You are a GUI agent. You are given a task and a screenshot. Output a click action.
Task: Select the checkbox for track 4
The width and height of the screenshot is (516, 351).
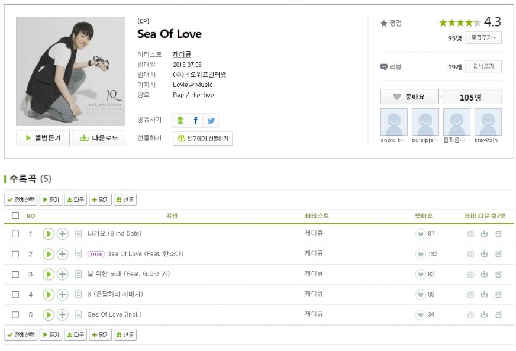15,294
